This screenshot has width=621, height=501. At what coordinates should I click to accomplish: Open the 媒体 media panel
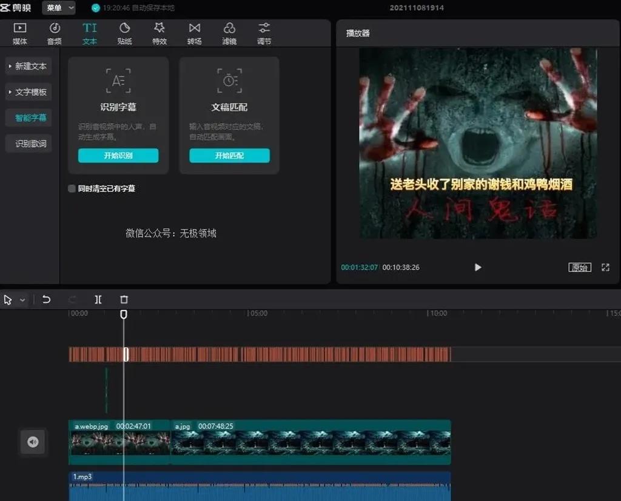pyautogui.click(x=19, y=33)
